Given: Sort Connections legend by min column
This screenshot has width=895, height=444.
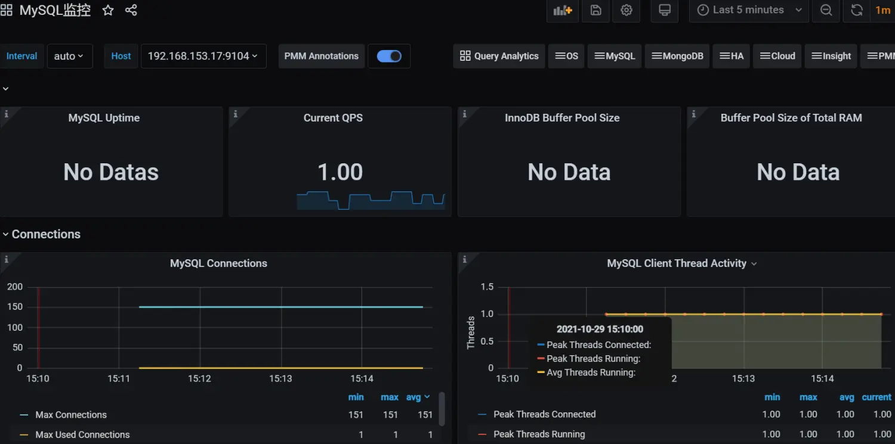Looking at the screenshot, I should (x=356, y=397).
